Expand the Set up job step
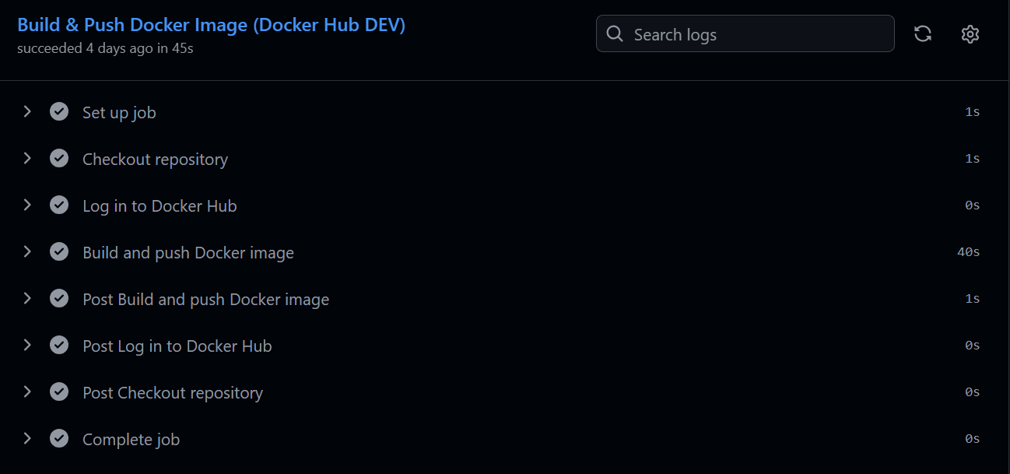This screenshot has width=1010, height=474. pos(28,111)
